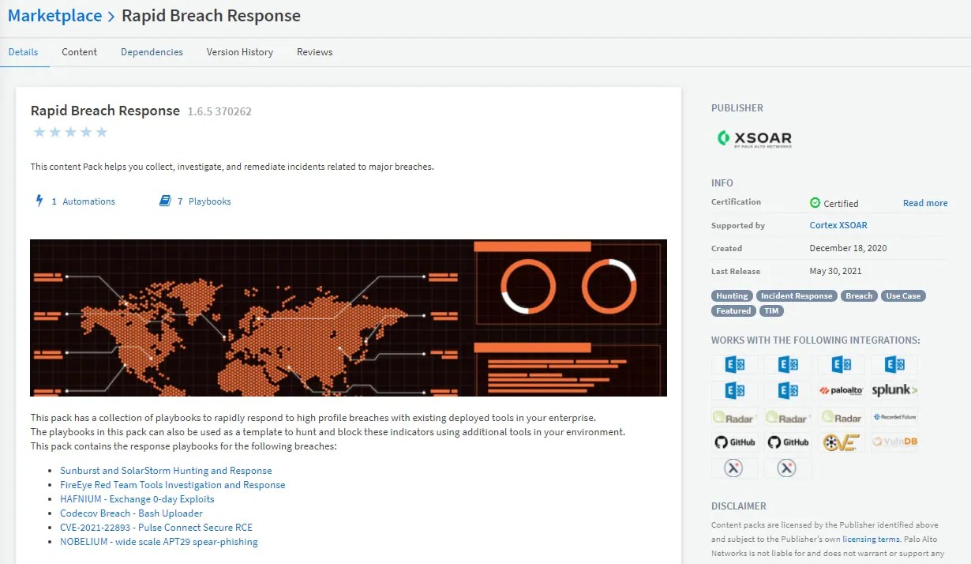The image size is (971, 564).
Task: Go back to Marketplace via breadcrumb
Action: pyautogui.click(x=54, y=16)
